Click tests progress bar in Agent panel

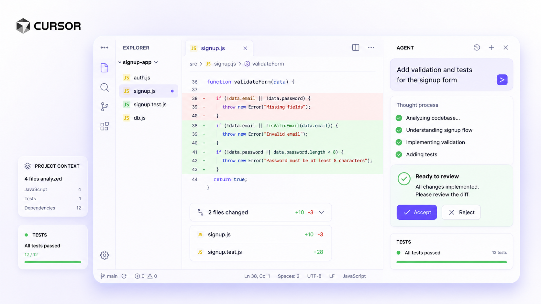click(x=451, y=262)
